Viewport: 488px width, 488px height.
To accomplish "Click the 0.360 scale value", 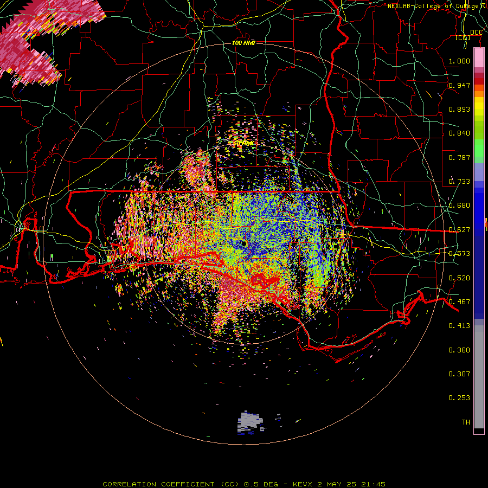I will click(459, 350).
